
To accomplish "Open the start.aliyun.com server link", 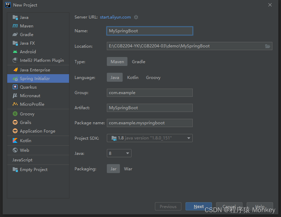I will click(115, 17).
